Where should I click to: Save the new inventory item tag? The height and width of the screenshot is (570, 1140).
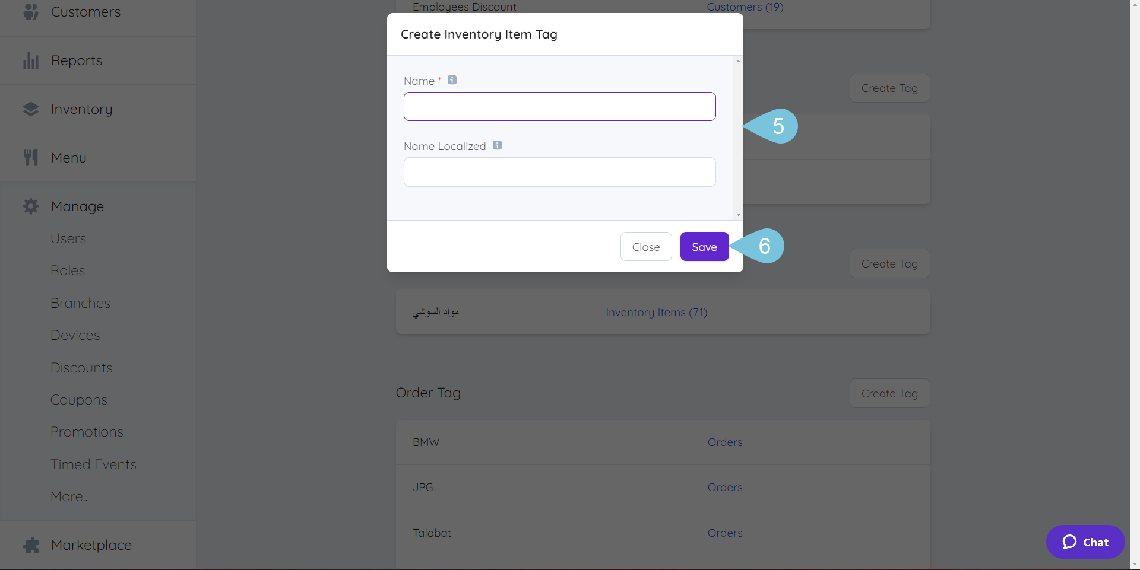point(704,247)
